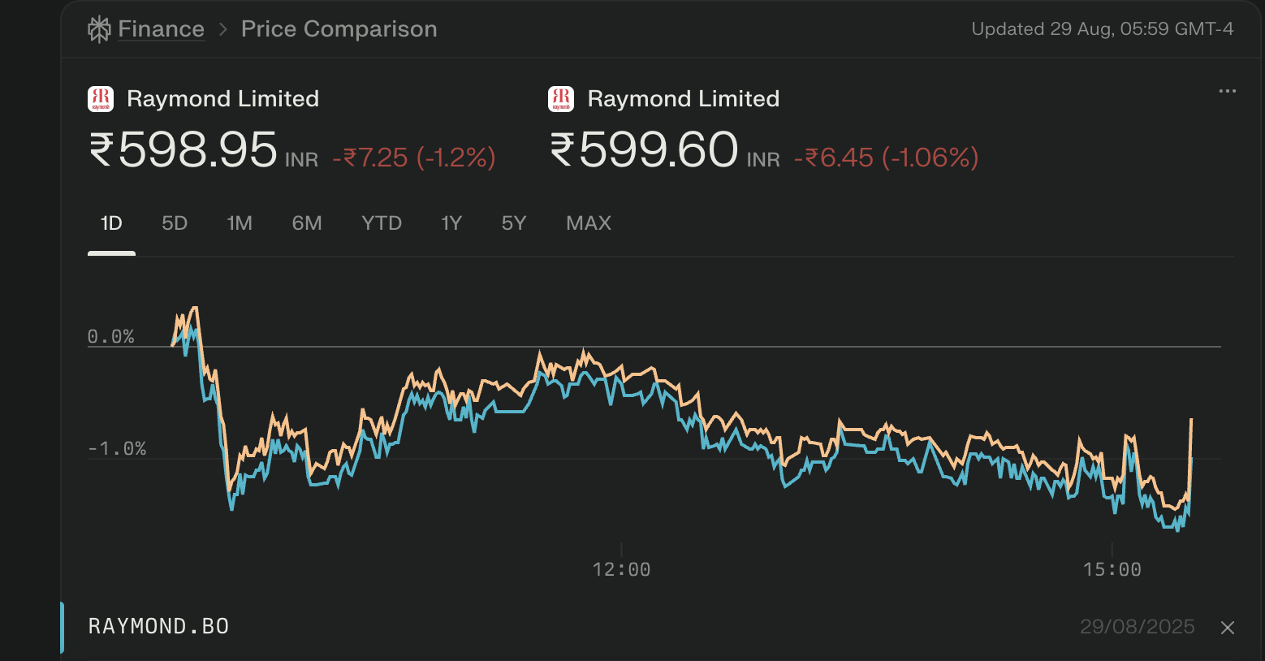Click the second Raymond Limited logo icon
Image resolution: width=1265 pixels, height=661 pixels.
coord(561,99)
